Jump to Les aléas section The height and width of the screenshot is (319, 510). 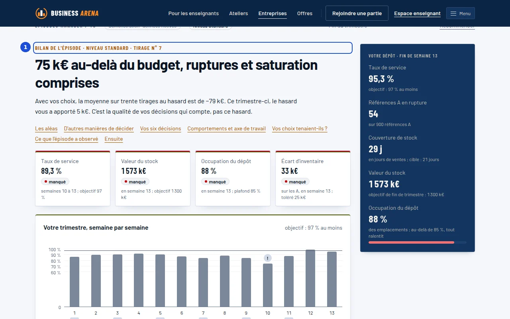(x=46, y=129)
